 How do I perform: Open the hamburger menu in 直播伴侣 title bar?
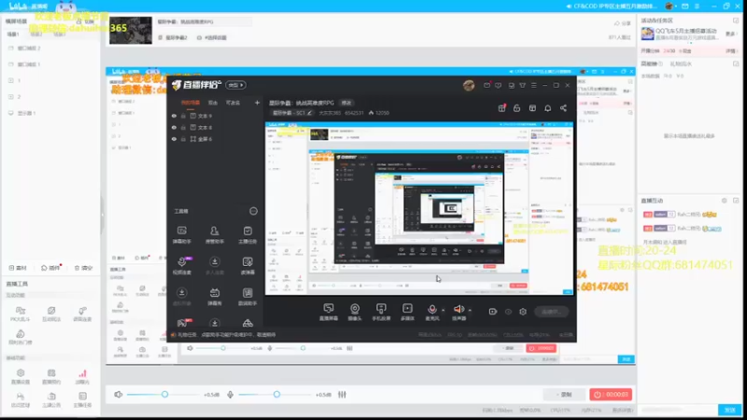pos(533,85)
